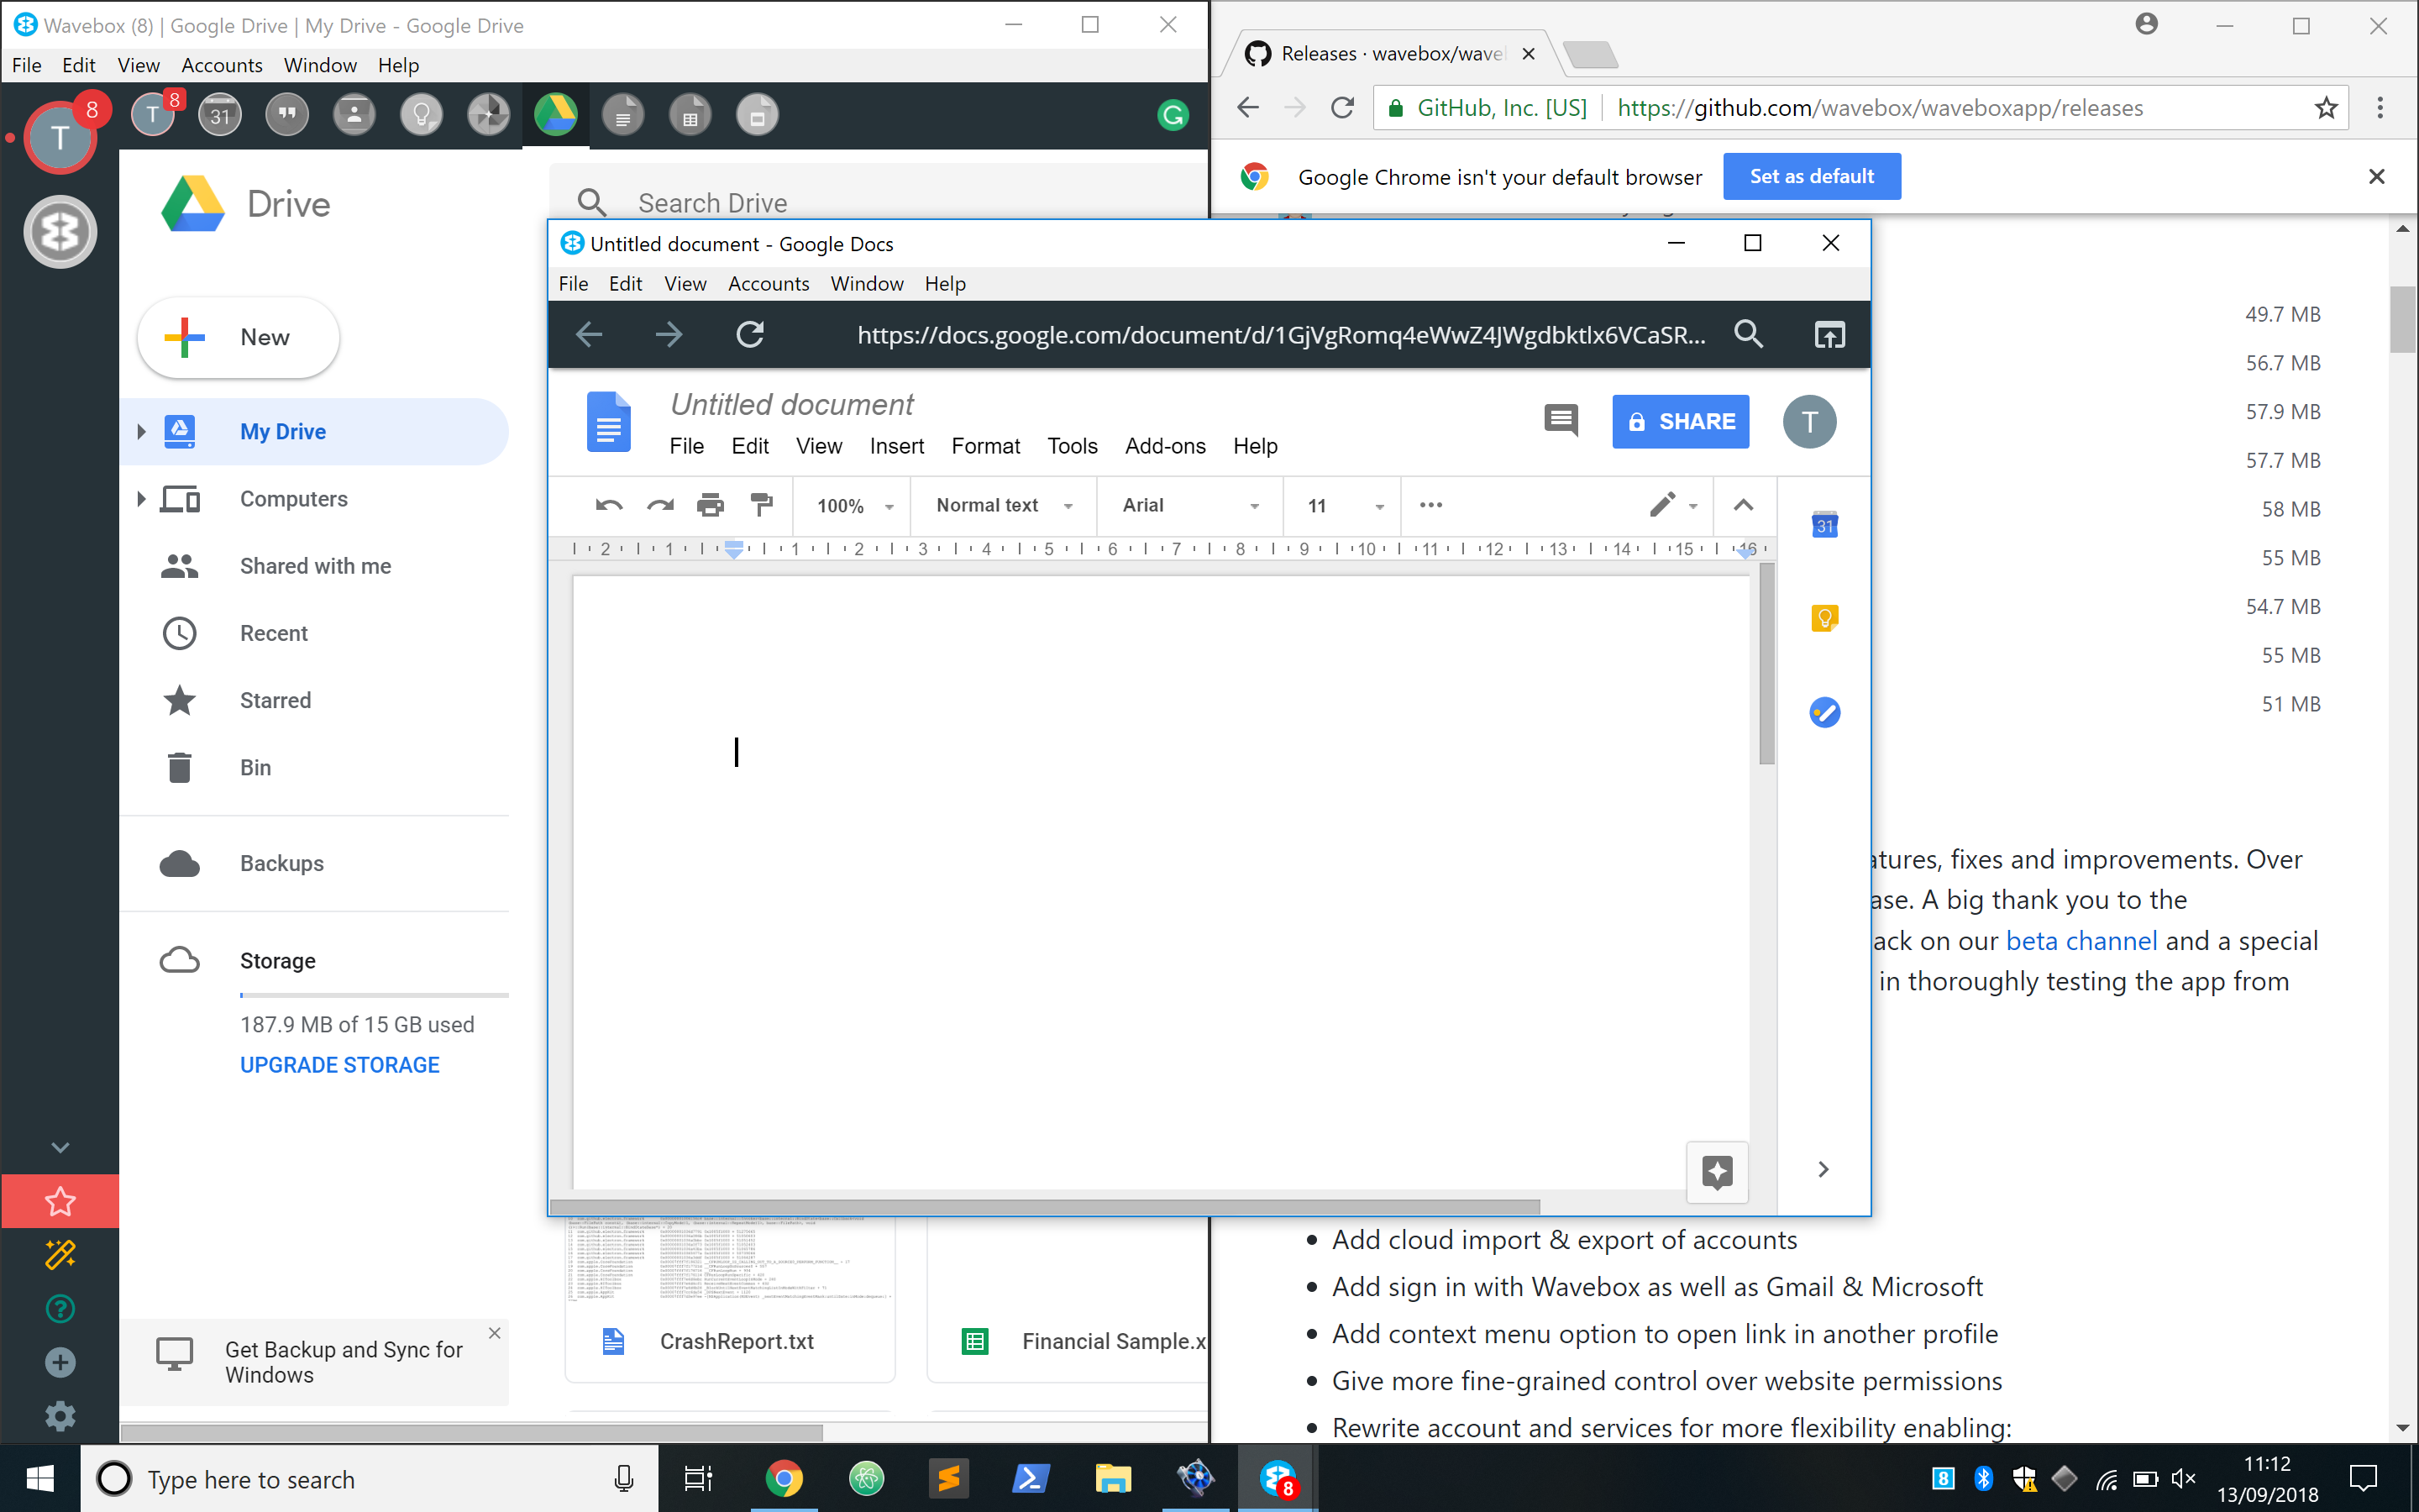Click the print icon in the Docs toolbar
2419x1512 pixels.
[711, 505]
